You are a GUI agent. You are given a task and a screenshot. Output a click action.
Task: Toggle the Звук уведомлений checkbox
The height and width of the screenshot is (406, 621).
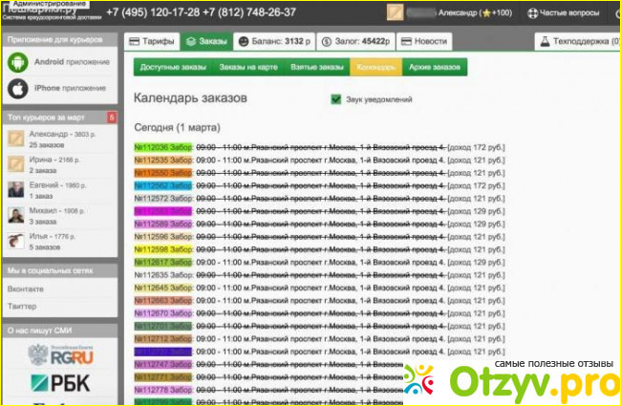click(335, 98)
